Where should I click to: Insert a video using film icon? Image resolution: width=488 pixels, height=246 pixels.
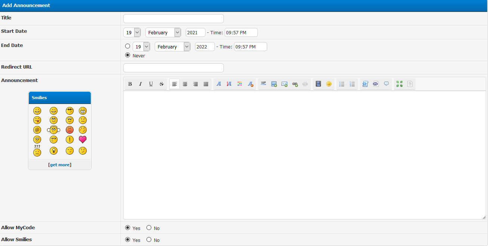318,84
